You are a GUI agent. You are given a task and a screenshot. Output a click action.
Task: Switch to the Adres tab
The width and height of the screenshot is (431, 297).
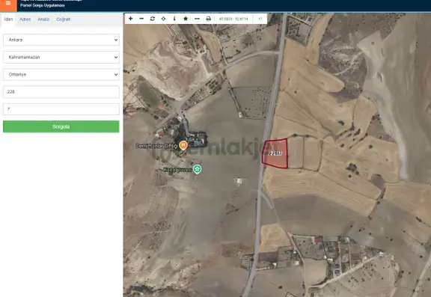(x=25, y=19)
